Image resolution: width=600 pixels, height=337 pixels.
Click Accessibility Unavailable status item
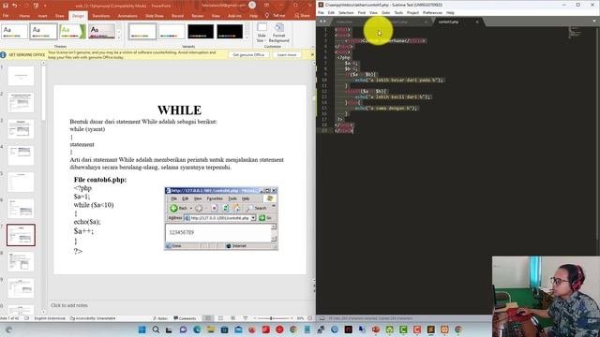click(x=93, y=318)
